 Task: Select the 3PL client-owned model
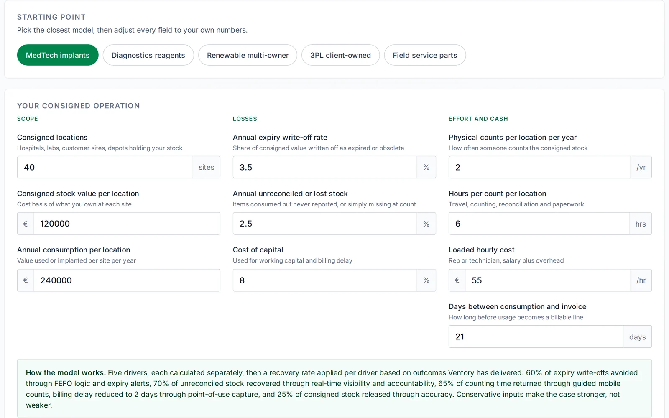(x=340, y=55)
